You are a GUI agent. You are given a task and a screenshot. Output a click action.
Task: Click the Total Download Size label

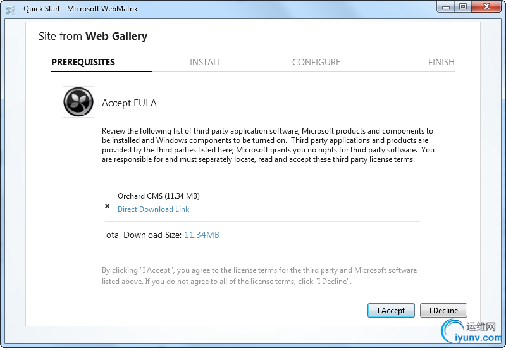point(142,235)
